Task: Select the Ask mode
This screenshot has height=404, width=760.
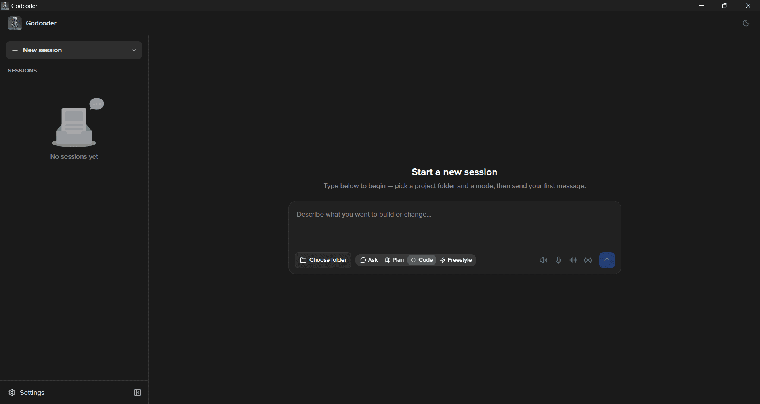Action: pos(369,260)
